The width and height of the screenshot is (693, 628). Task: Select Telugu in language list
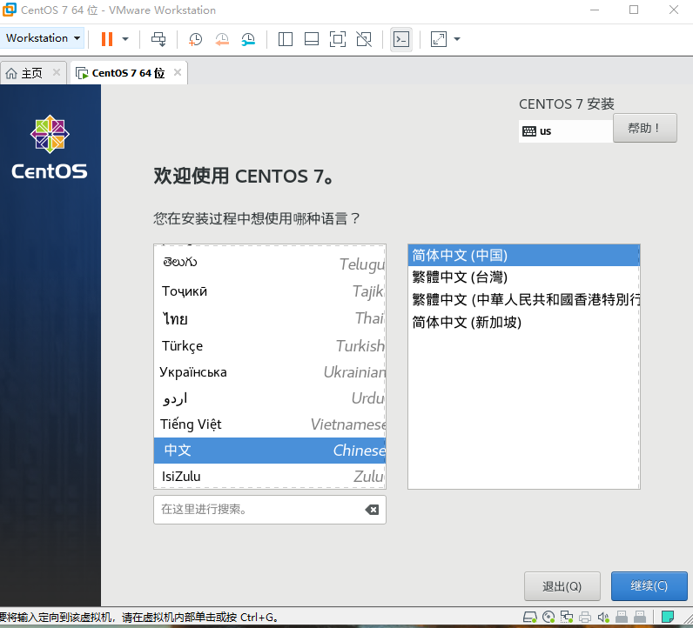click(270, 264)
